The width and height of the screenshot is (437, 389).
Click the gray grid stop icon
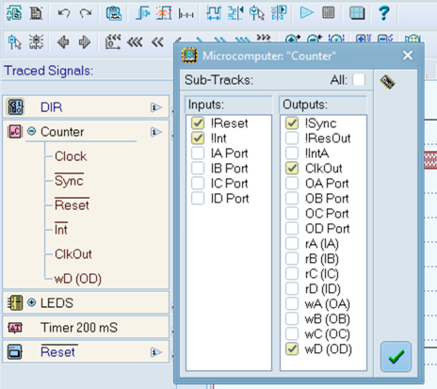click(x=329, y=13)
